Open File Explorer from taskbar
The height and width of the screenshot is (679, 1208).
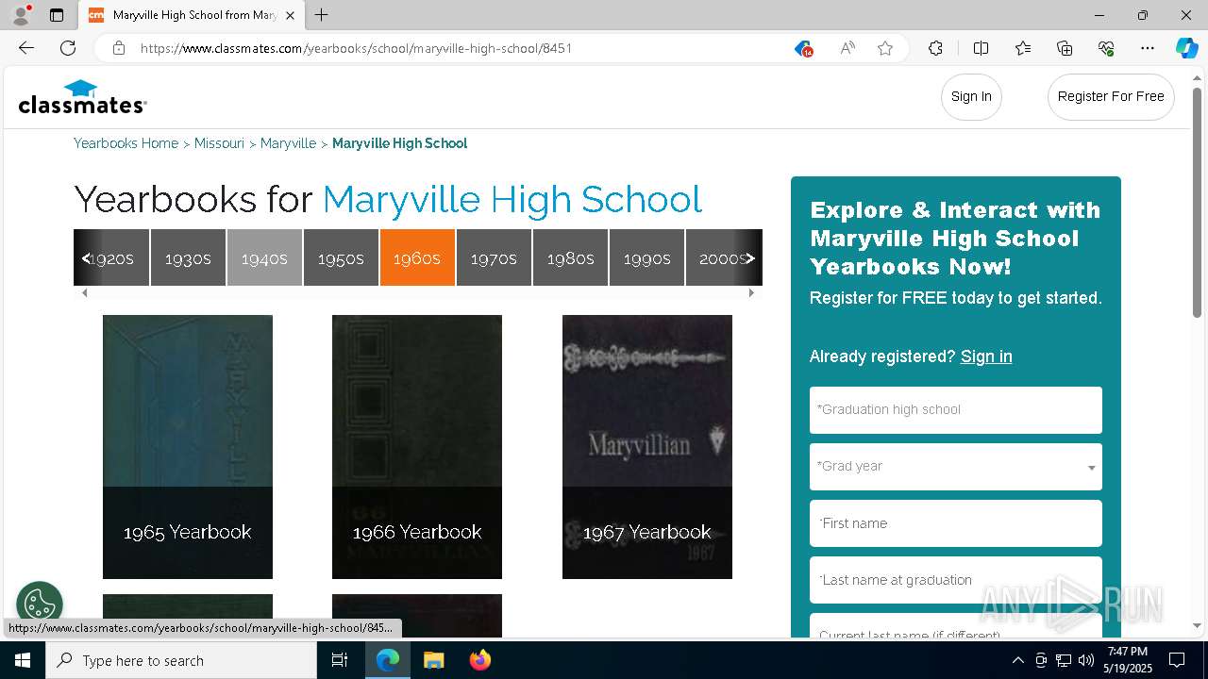(x=433, y=660)
